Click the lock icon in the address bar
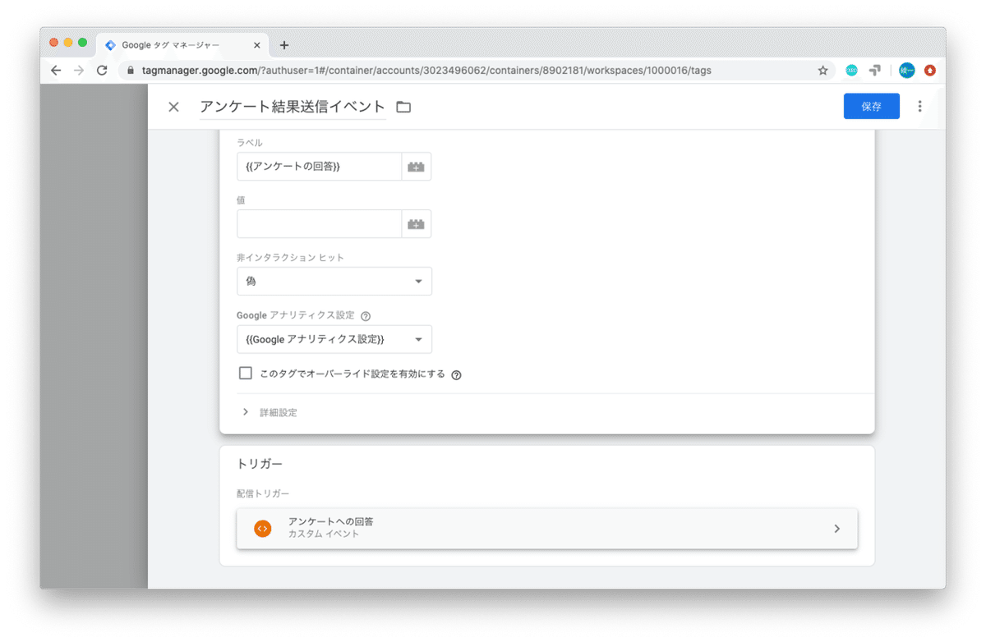Image resolution: width=986 pixels, height=642 pixels. point(130,71)
